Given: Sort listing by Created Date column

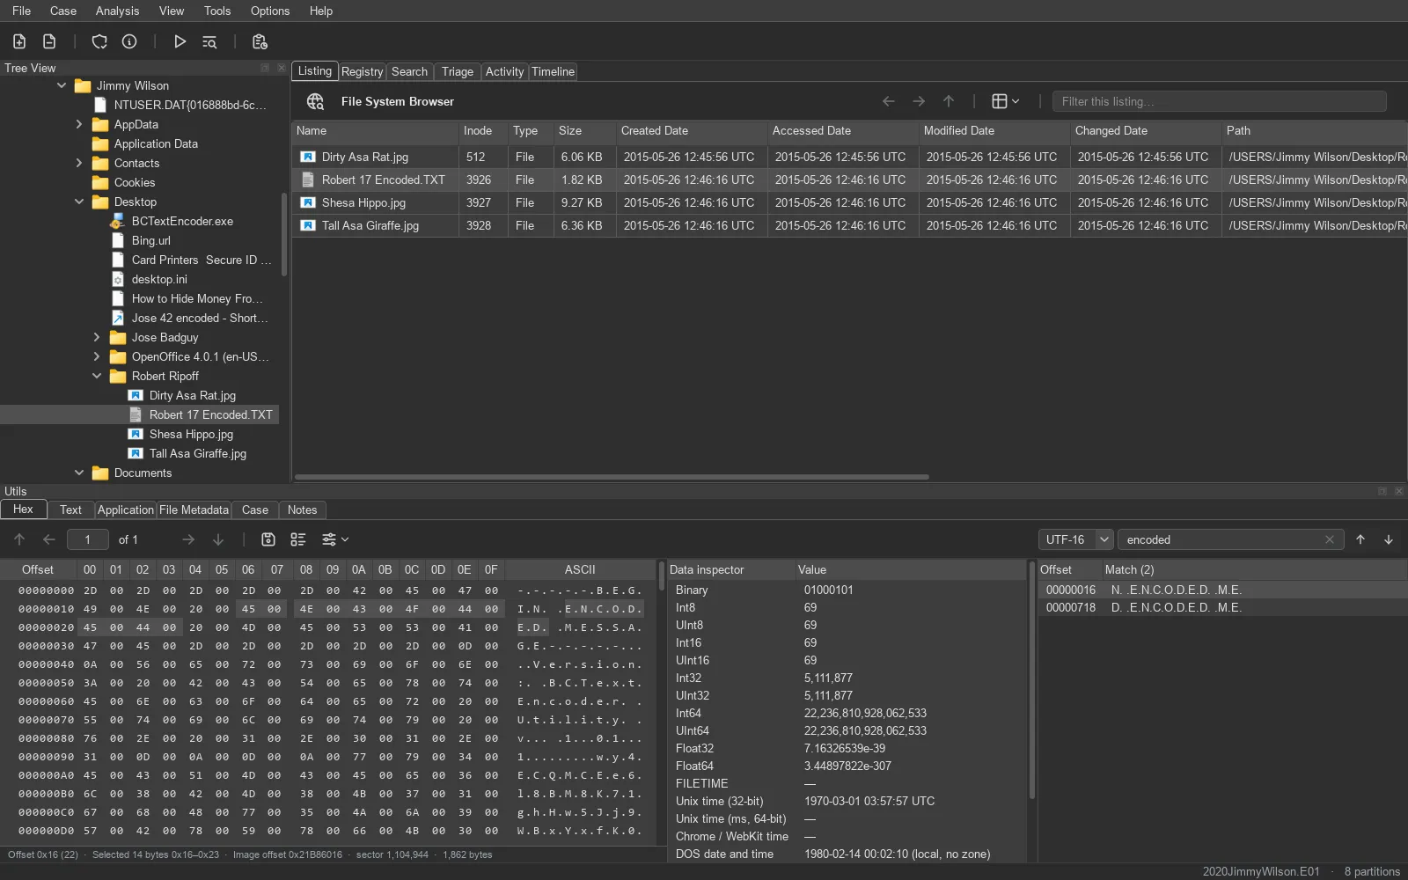Looking at the screenshot, I should 691,130.
